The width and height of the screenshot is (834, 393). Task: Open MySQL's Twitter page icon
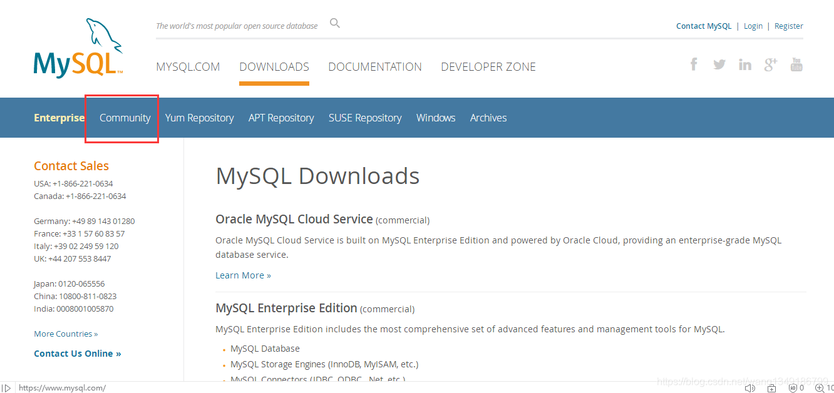(719, 64)
